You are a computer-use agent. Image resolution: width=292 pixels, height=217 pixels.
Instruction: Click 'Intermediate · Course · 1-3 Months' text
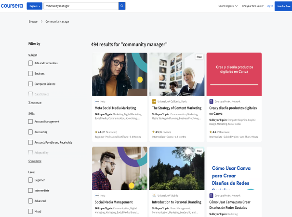[x=169, y=137]
